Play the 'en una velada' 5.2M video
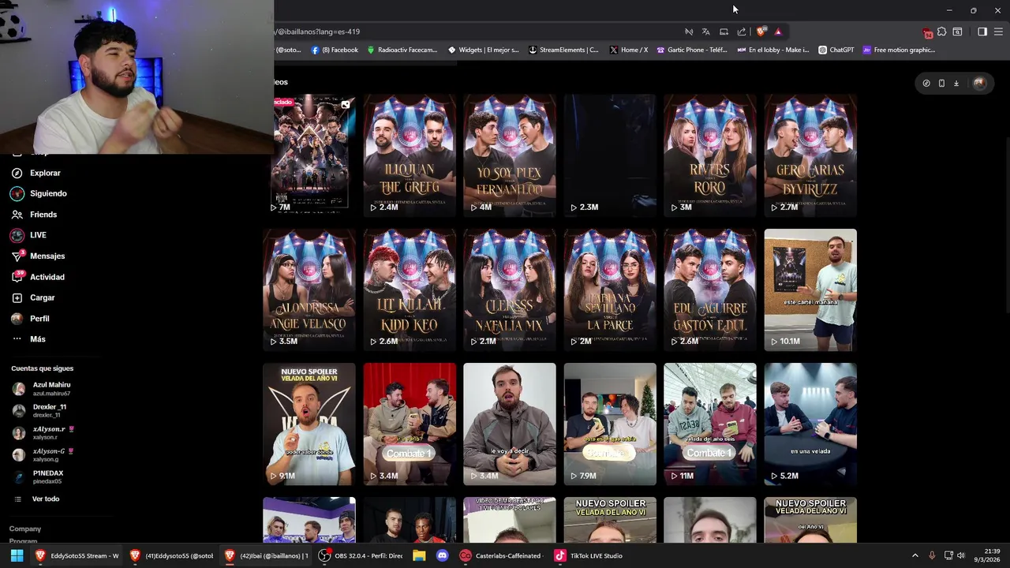 tap(810, 424)
